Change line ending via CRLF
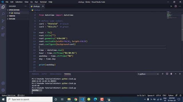 click(164, 95)
